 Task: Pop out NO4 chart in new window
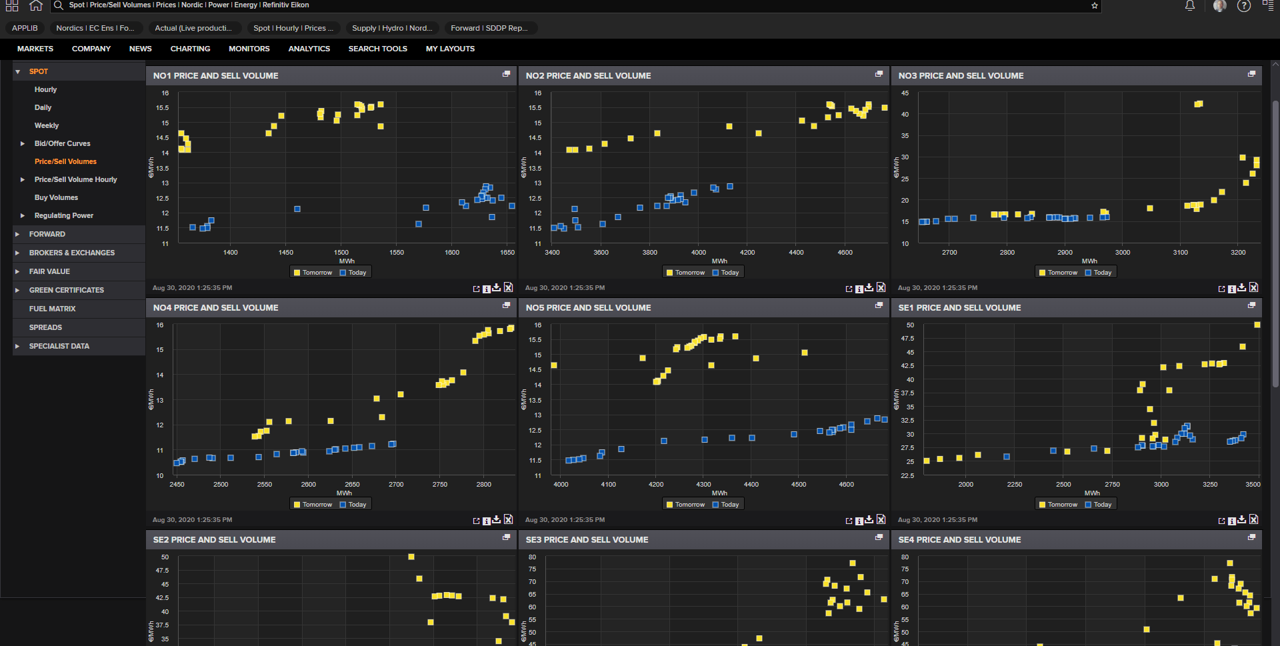point(476,521)
